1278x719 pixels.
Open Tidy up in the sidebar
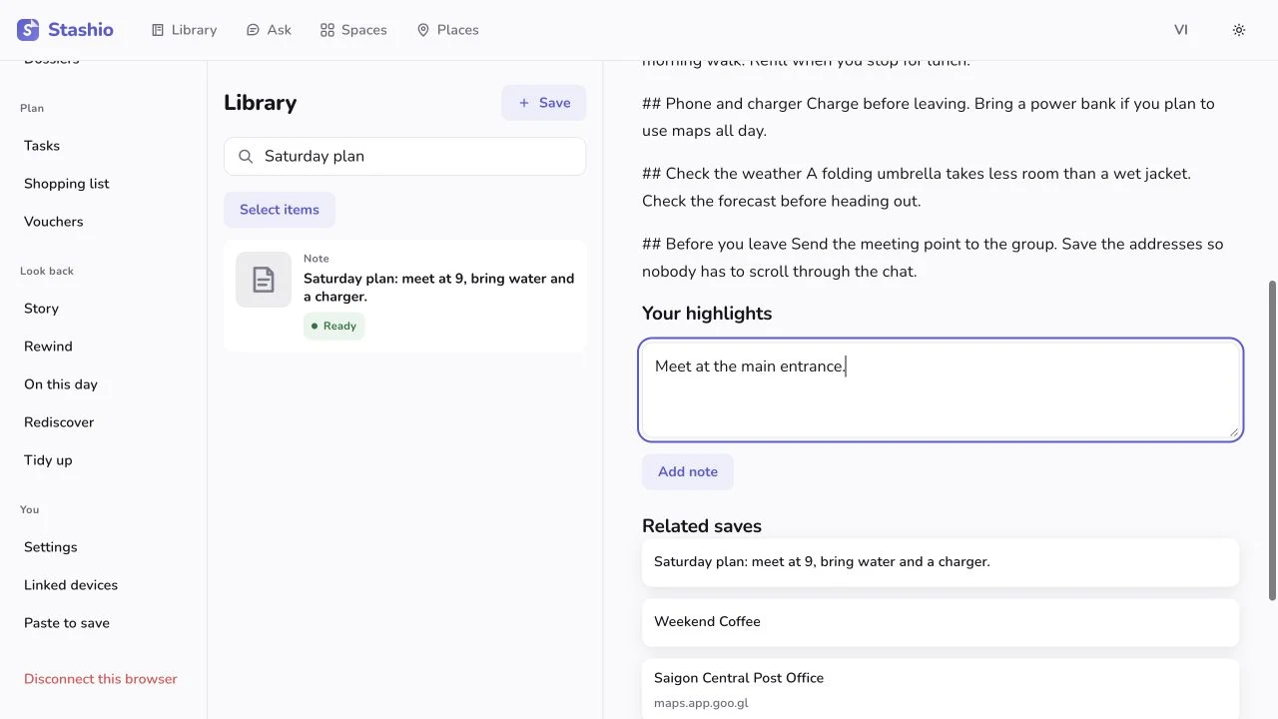[x=48, y=460]
